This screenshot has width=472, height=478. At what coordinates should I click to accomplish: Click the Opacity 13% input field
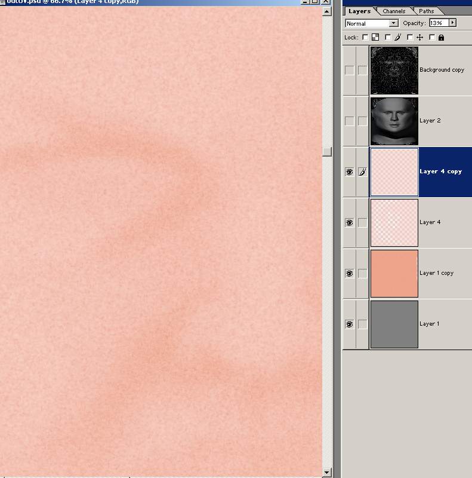tap(437, 23)
